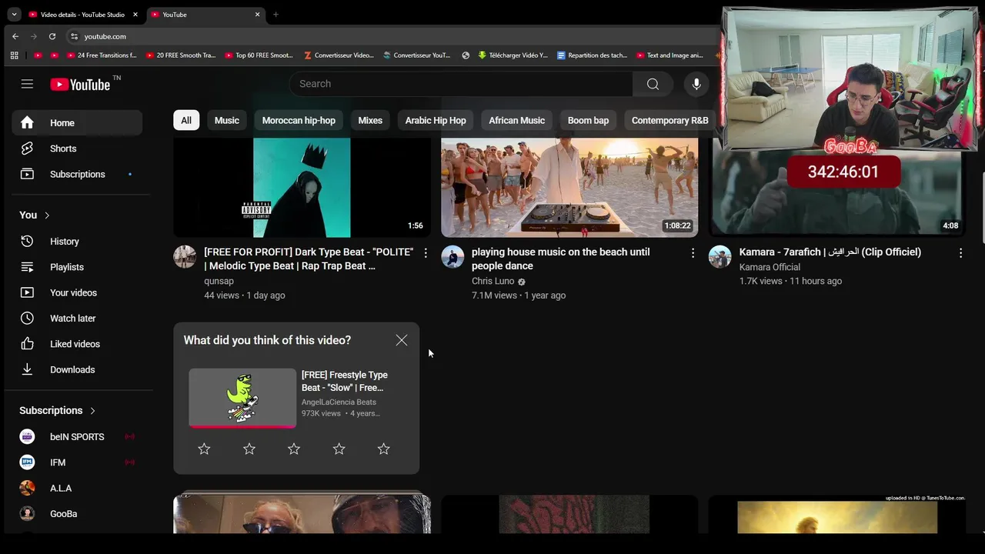Open Your videos in the sidebar

[77, 292]
